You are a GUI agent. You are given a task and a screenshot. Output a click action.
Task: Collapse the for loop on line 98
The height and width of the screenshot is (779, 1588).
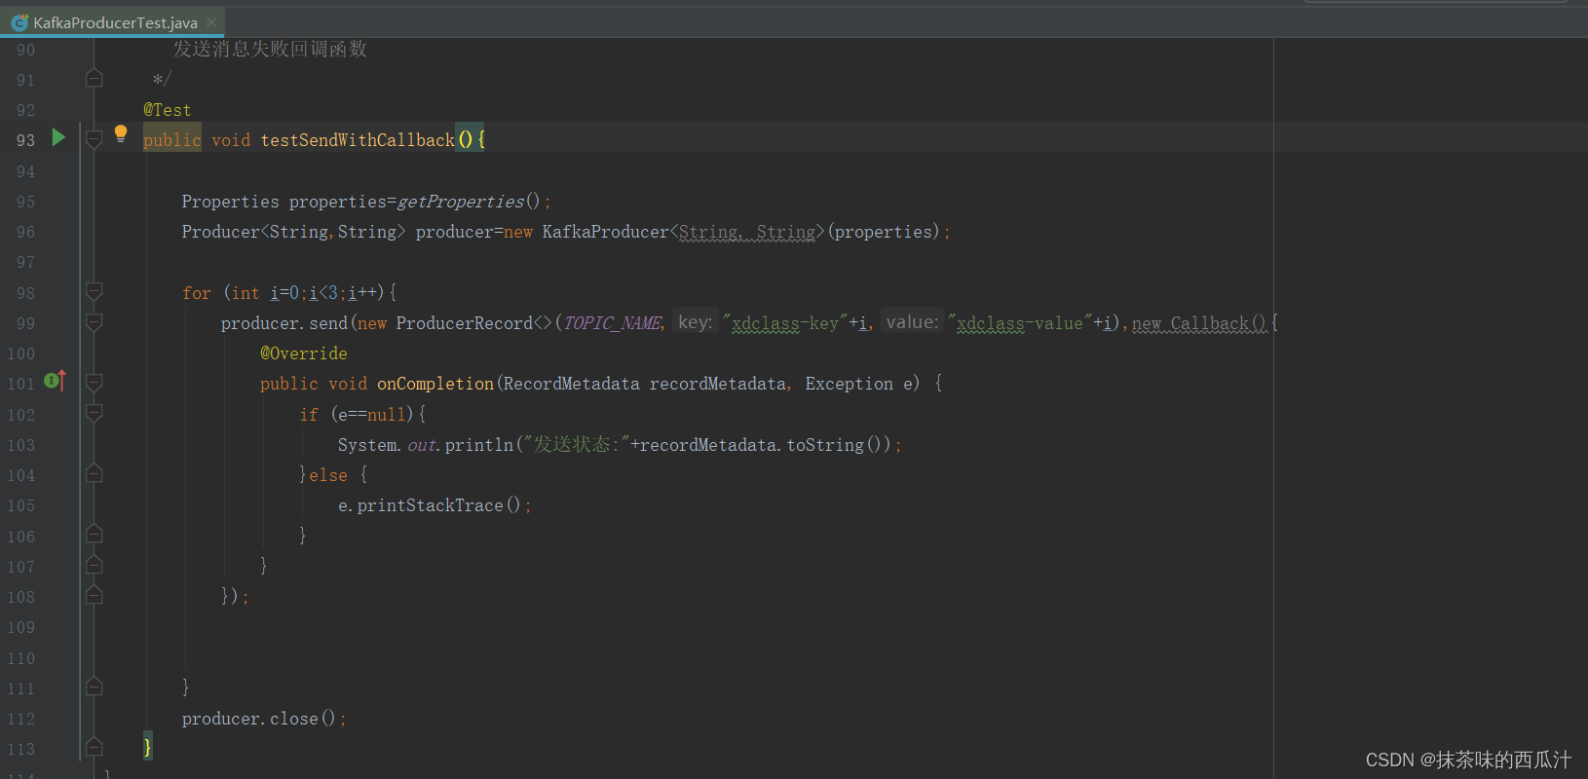[x=95, y=291]
